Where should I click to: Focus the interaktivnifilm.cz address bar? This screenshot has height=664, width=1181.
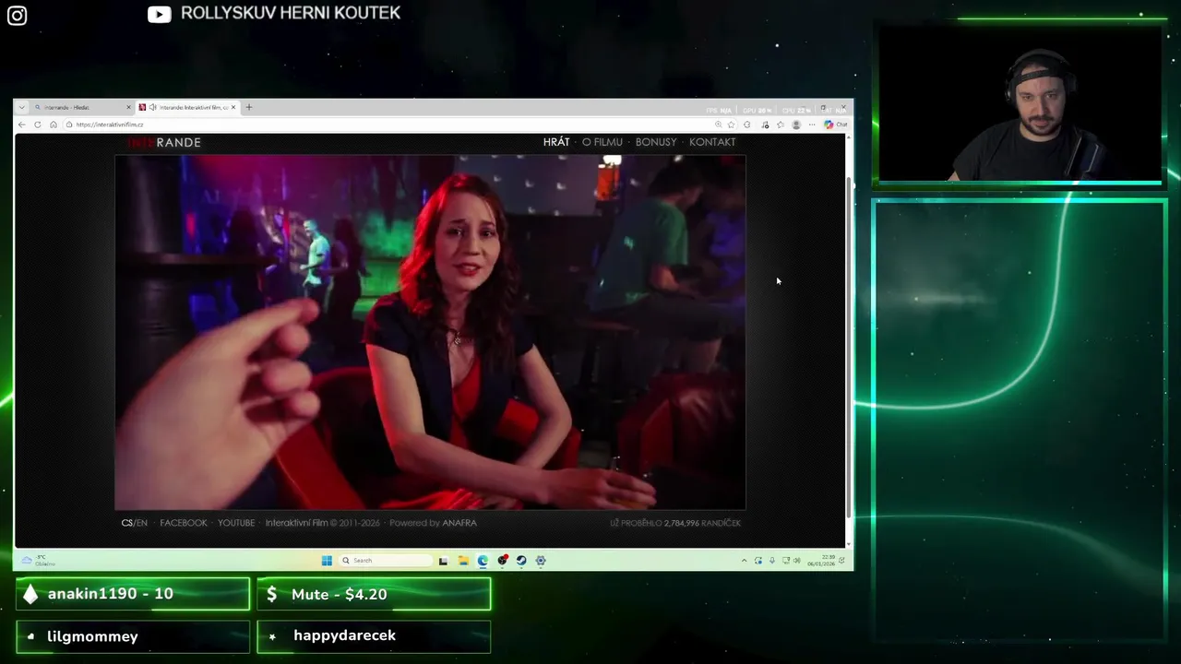388,125
